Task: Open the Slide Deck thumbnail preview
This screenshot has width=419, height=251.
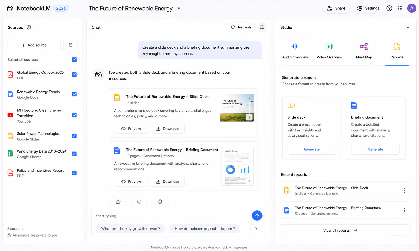Action: (237, 108)
